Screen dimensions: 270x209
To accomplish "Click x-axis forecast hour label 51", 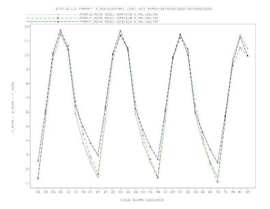I will [x=165, y=192].
